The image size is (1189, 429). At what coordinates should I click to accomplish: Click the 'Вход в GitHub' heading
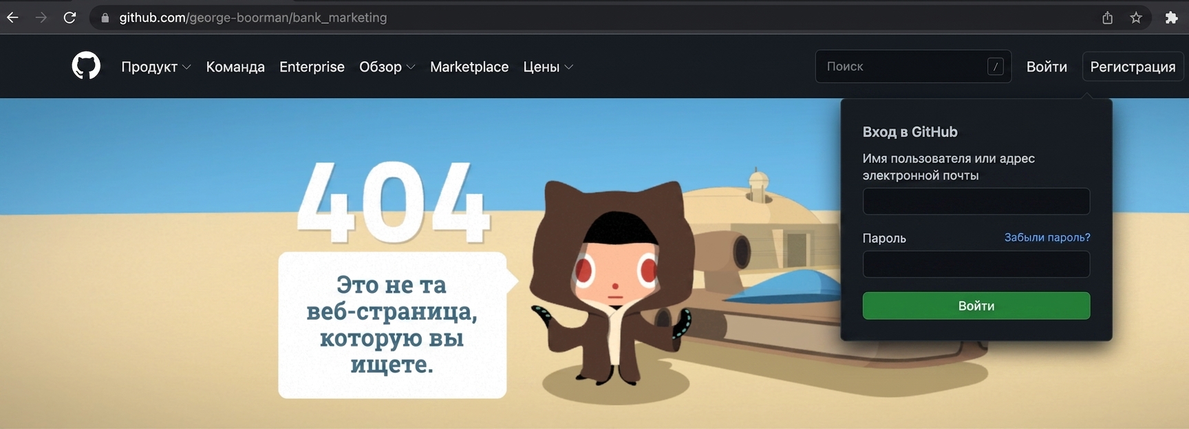(910, 132)
